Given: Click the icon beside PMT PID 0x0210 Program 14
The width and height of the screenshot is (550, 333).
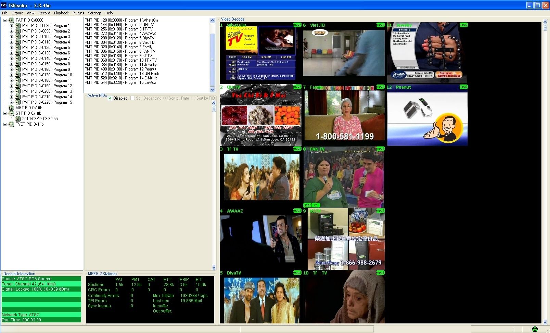Looking at the screenshot, I should click(18, 97).
